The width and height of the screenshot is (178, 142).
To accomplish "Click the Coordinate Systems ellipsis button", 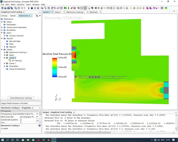I will pyautogui.click(x=38, y=120).
